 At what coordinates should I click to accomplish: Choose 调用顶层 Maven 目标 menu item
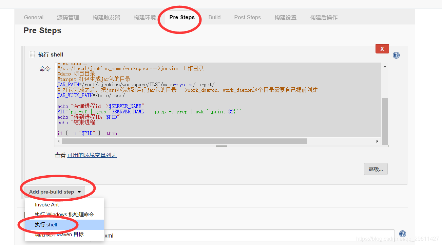[x=64, y=234]
